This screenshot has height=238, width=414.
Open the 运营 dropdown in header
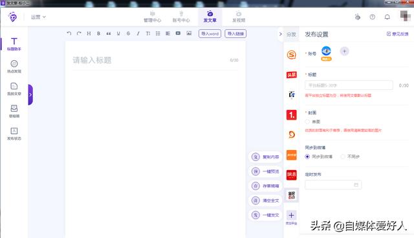(x=38, y=17)
